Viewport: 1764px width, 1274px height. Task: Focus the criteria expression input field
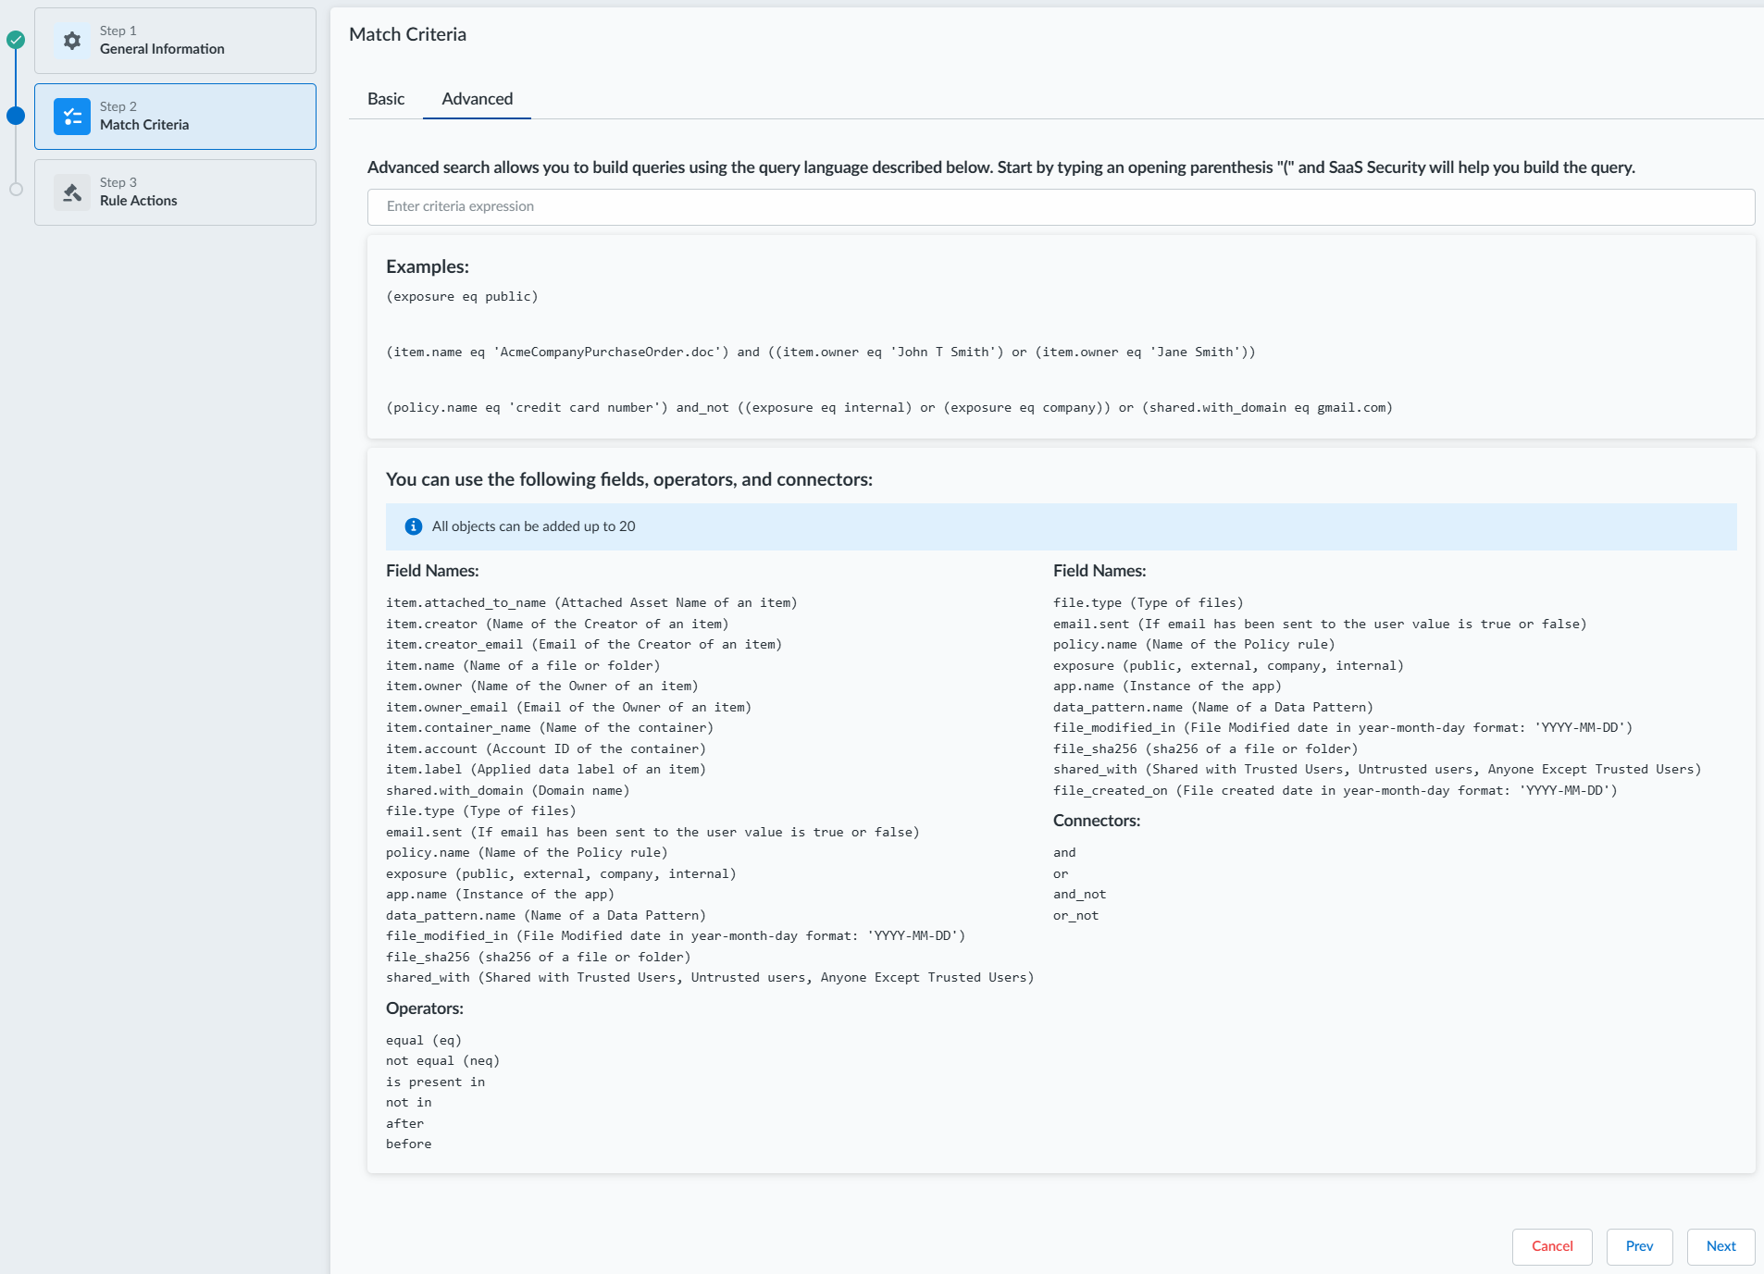pyautogui.click(x=1061, y=207)
